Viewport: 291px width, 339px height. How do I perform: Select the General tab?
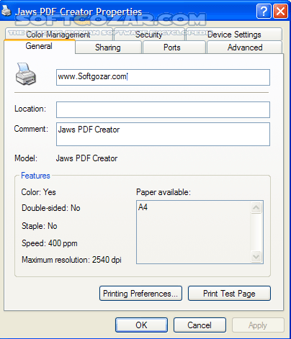[39, 46]
